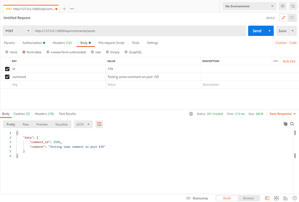The height and width of the screenshot is (202, 299).
Task: Open the Code link
Action: (x=293, y=43)
